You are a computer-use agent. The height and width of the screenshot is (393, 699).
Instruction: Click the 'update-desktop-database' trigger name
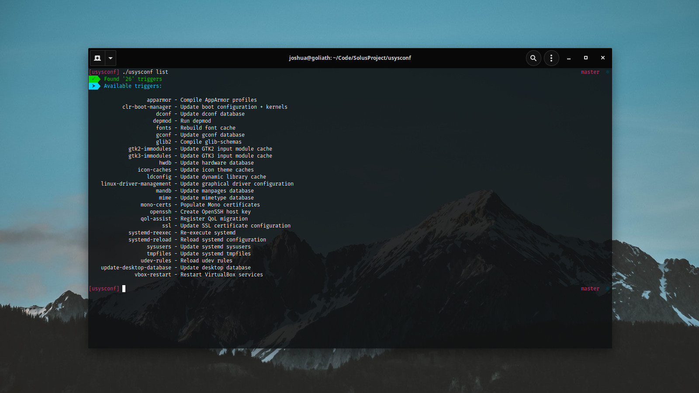pyautogui.click(x=136, y=268)
